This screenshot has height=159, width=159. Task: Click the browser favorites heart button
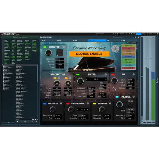[x=17, y=122]
